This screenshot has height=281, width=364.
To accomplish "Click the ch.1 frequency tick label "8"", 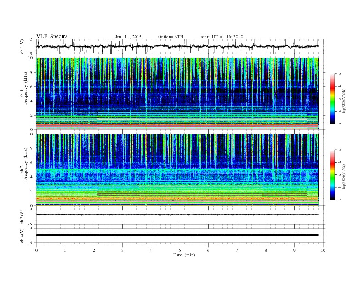I will [x=32, y=73].
